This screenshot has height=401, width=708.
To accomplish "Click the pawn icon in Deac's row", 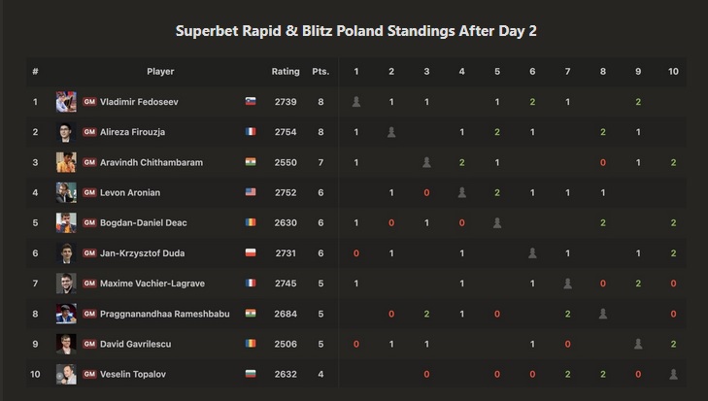I will click(497, 222).
